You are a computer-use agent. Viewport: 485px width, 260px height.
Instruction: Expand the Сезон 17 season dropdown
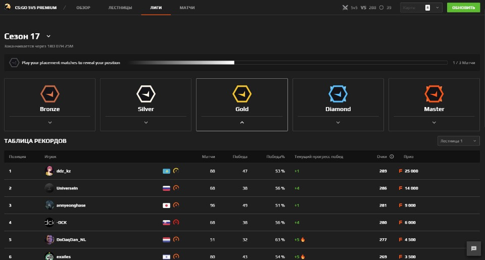tap(48, 36)
